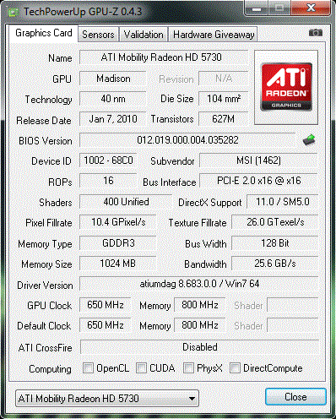Open the graphics card selection dropdown
336x419 pixels.
107,399
